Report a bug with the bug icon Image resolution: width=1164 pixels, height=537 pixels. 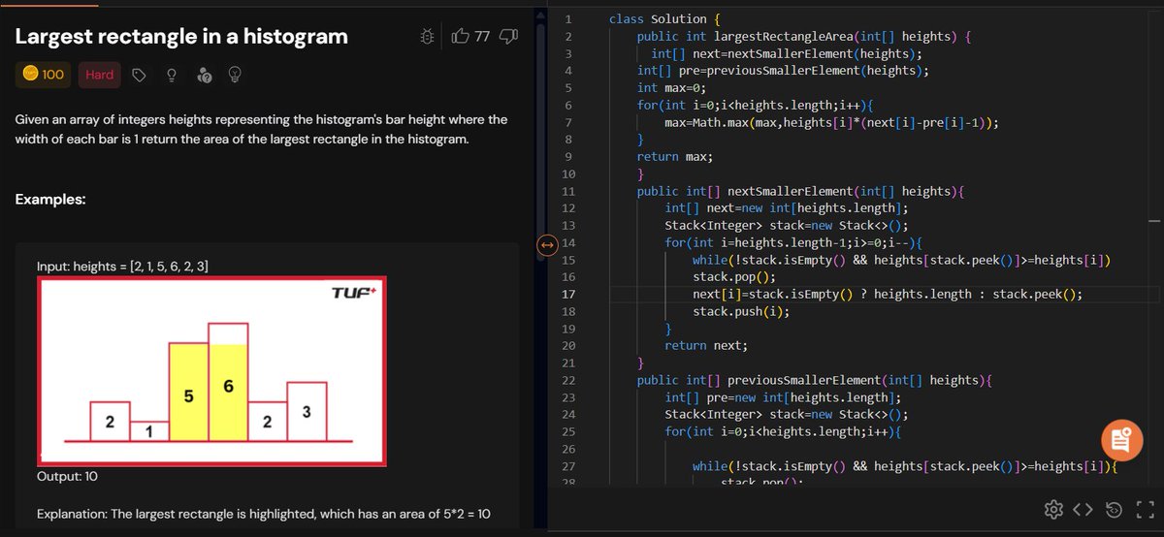pos(427,36)
